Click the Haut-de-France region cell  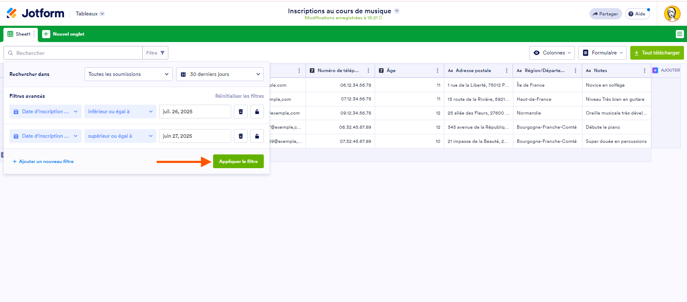pos(547,99)
